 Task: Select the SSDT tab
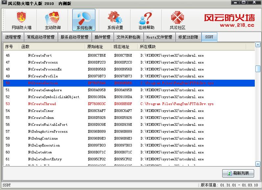pyautogui.click(x=209, y=37)
